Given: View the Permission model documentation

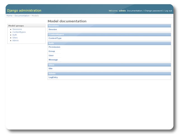Looking at the screenshot, I should [54, 47].
